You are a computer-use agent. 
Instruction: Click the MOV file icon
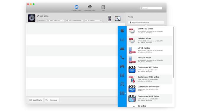tap(132, 79)
